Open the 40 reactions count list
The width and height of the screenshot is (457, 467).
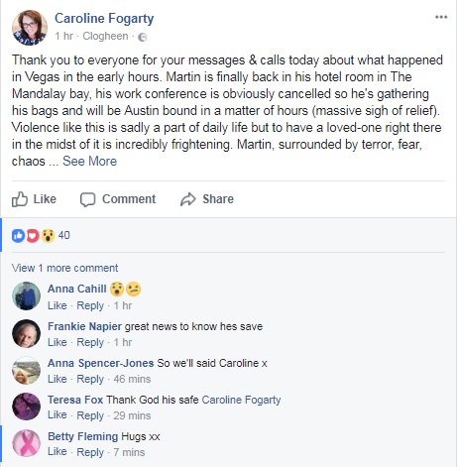63,235
